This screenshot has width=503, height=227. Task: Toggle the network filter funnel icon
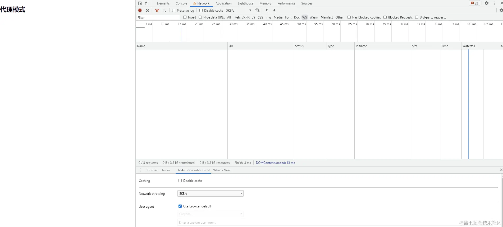[157, 10]
